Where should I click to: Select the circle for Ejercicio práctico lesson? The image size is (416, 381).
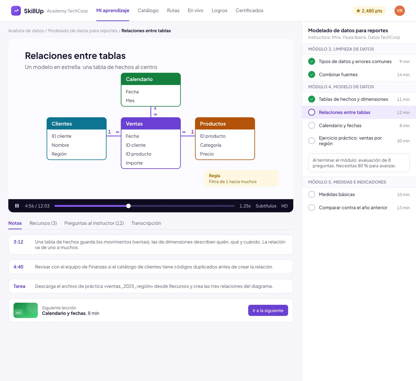tap(312, 141)
